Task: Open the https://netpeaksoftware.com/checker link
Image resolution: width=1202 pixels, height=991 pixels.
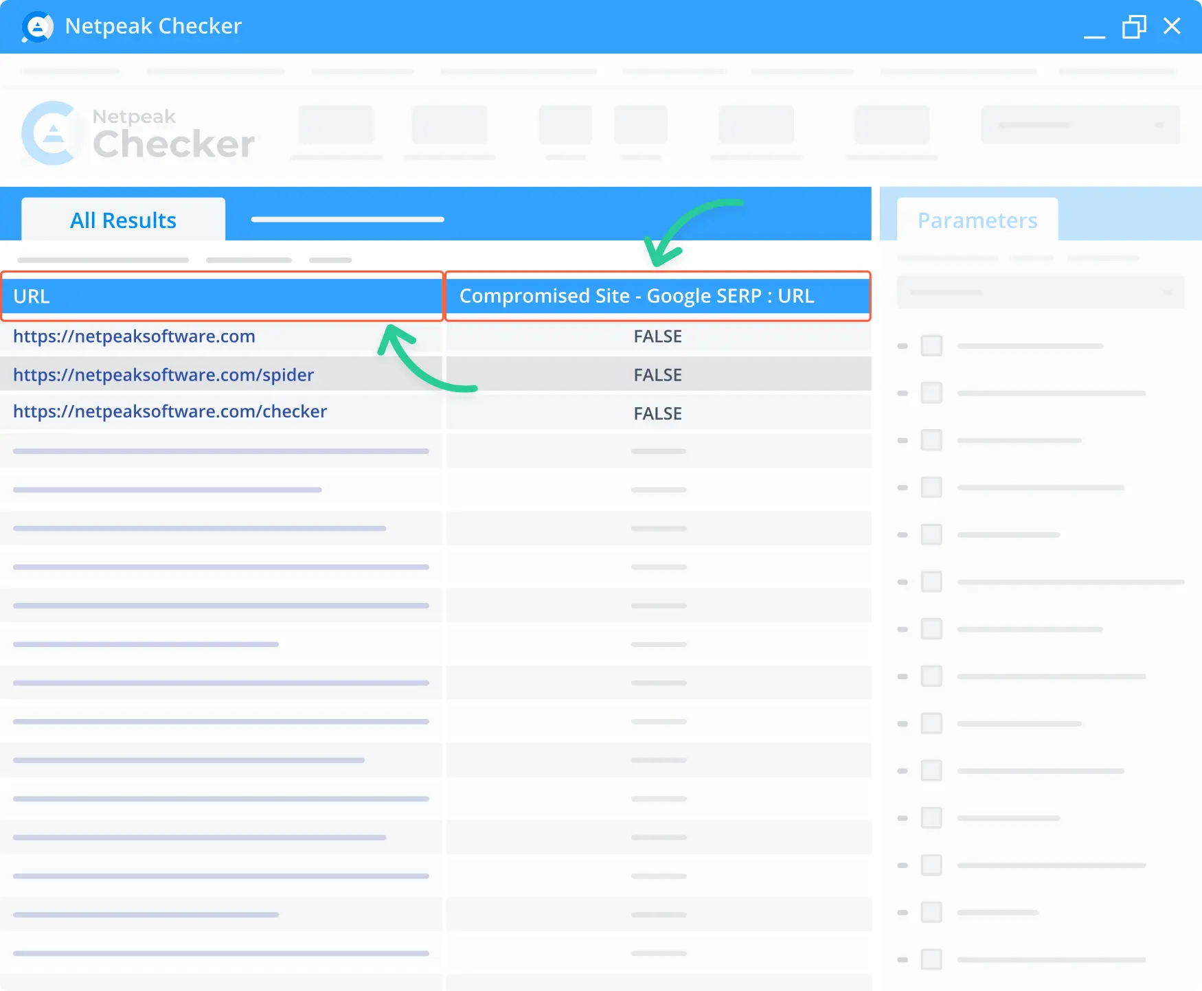Action: 170,411
